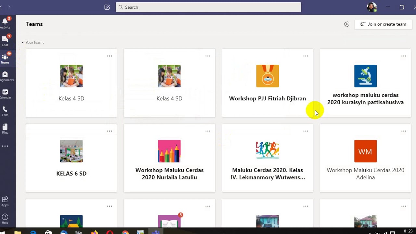
Task: Go forward with the navigation arrow
Action: (x=9, y=7)
